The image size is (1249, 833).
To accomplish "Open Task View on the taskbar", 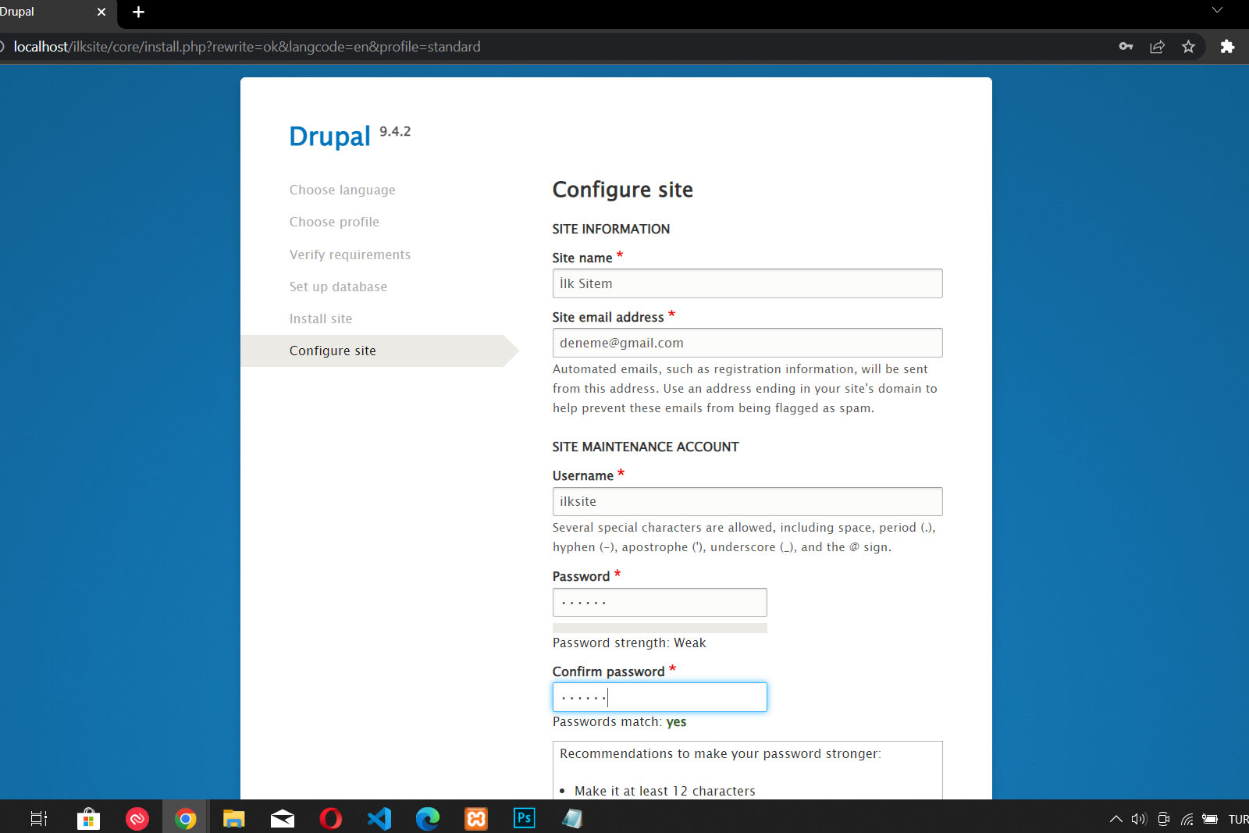I will 39,818.
